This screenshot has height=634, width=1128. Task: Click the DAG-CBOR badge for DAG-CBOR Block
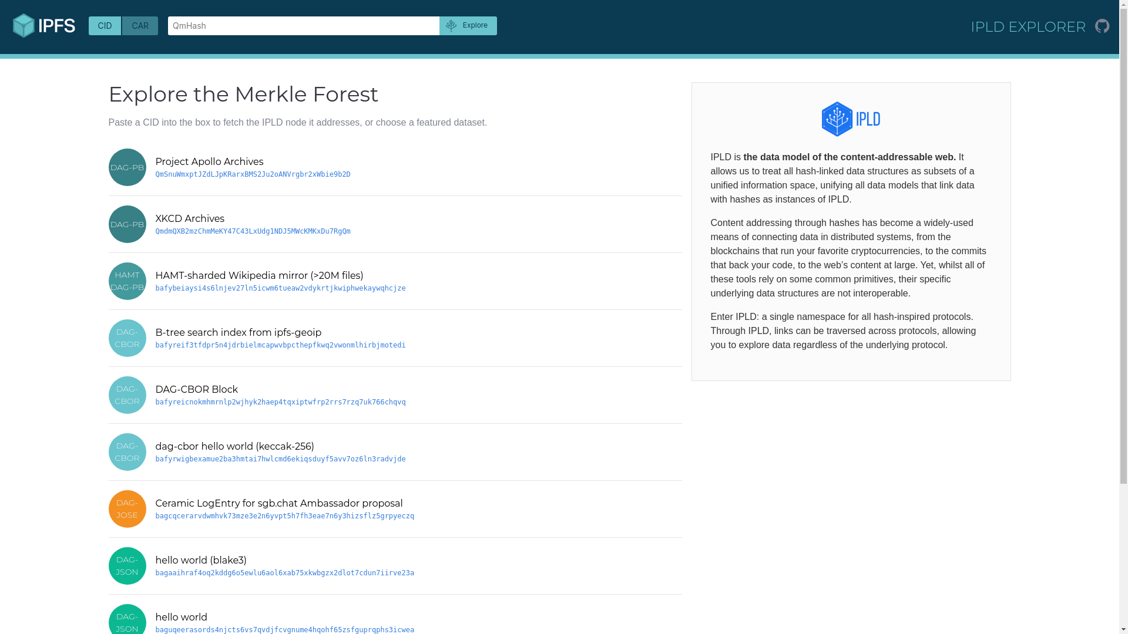(127, 395)
